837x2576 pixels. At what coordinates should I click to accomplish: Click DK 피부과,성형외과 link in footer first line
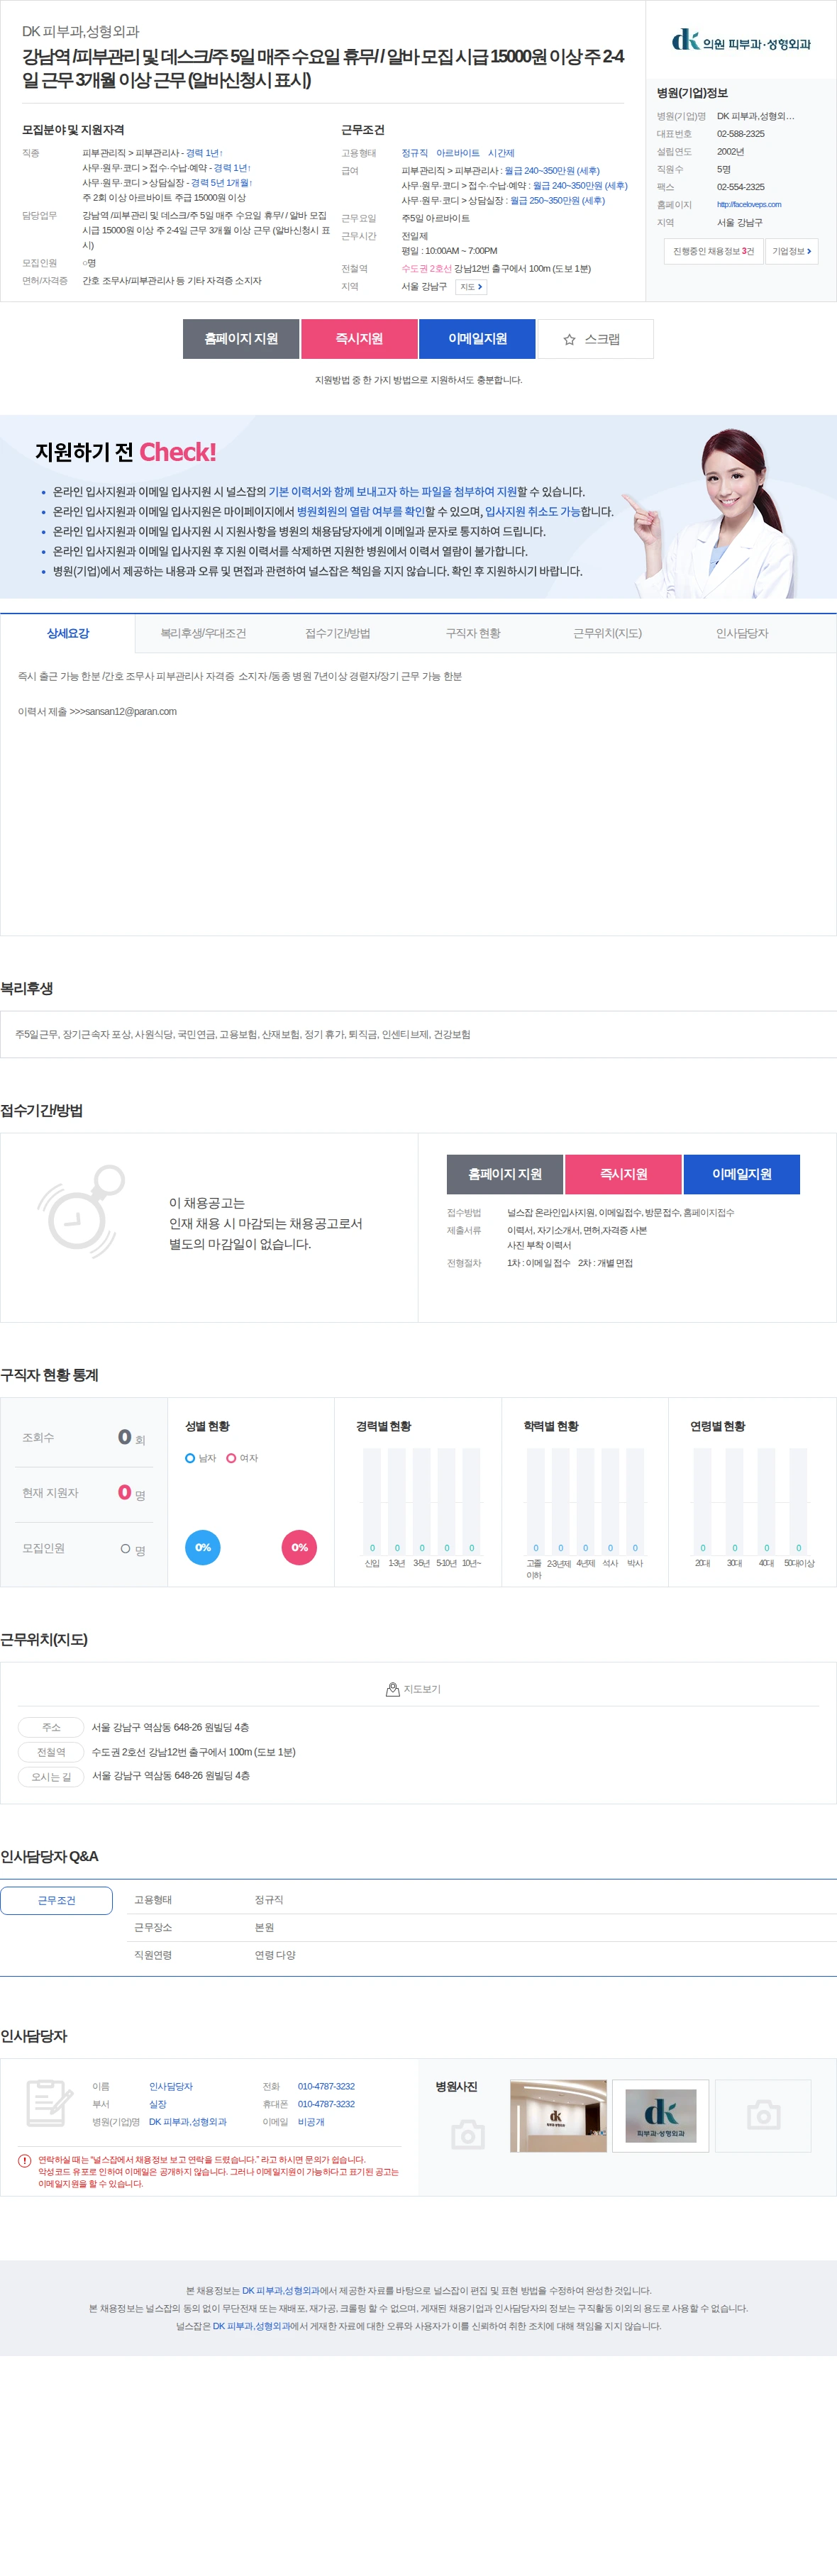(280, 2290)
